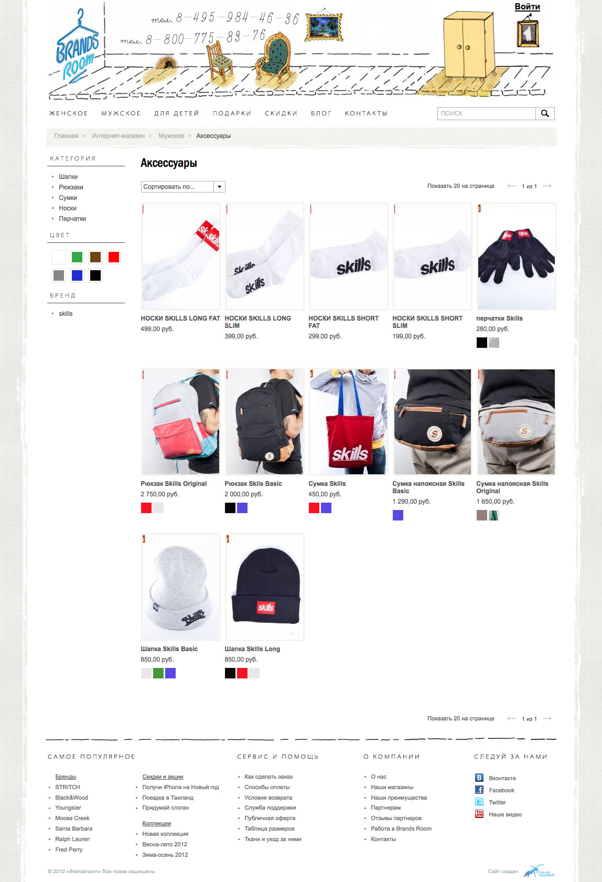602x882 pixels.
Task: Choose red swatch under Рюкзак Skills Original
Action: [x=146, y=508]
